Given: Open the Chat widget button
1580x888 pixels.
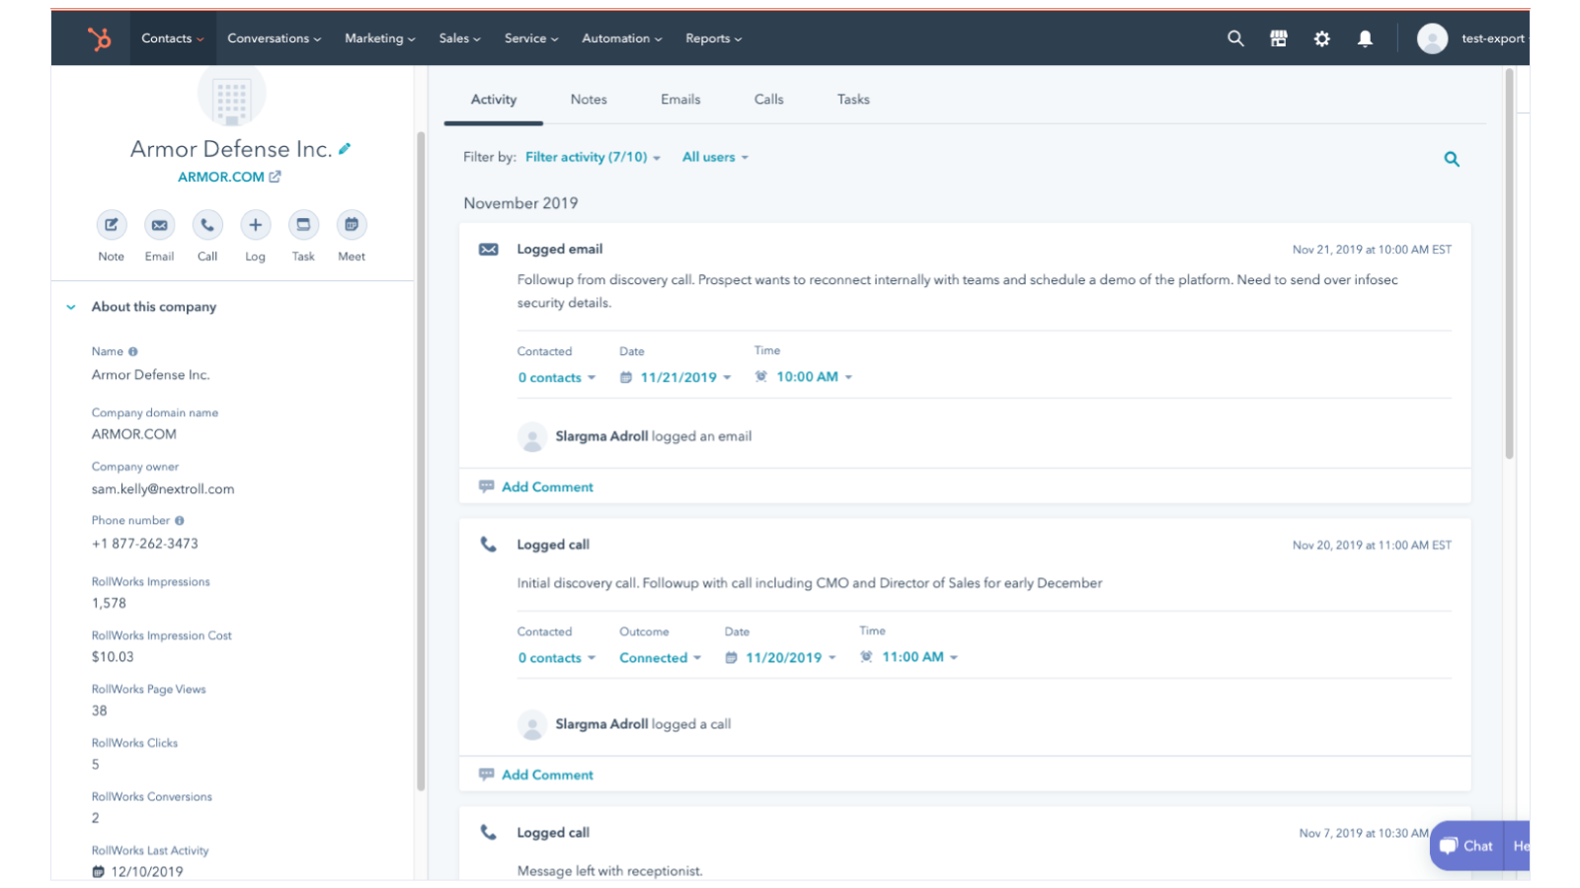Looking at the screenshot, I should [1466, 846].
